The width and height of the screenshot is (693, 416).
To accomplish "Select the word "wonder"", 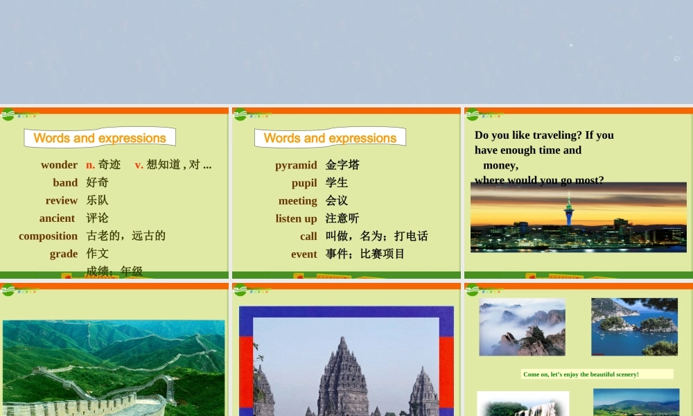I will tap(59, 165).
